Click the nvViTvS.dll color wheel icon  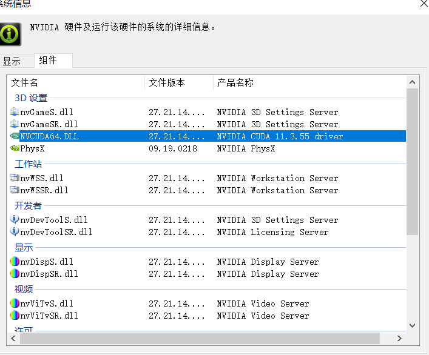(x=14, y=303)
